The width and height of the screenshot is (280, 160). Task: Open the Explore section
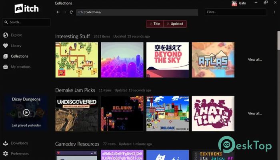(x=16, y=35)
